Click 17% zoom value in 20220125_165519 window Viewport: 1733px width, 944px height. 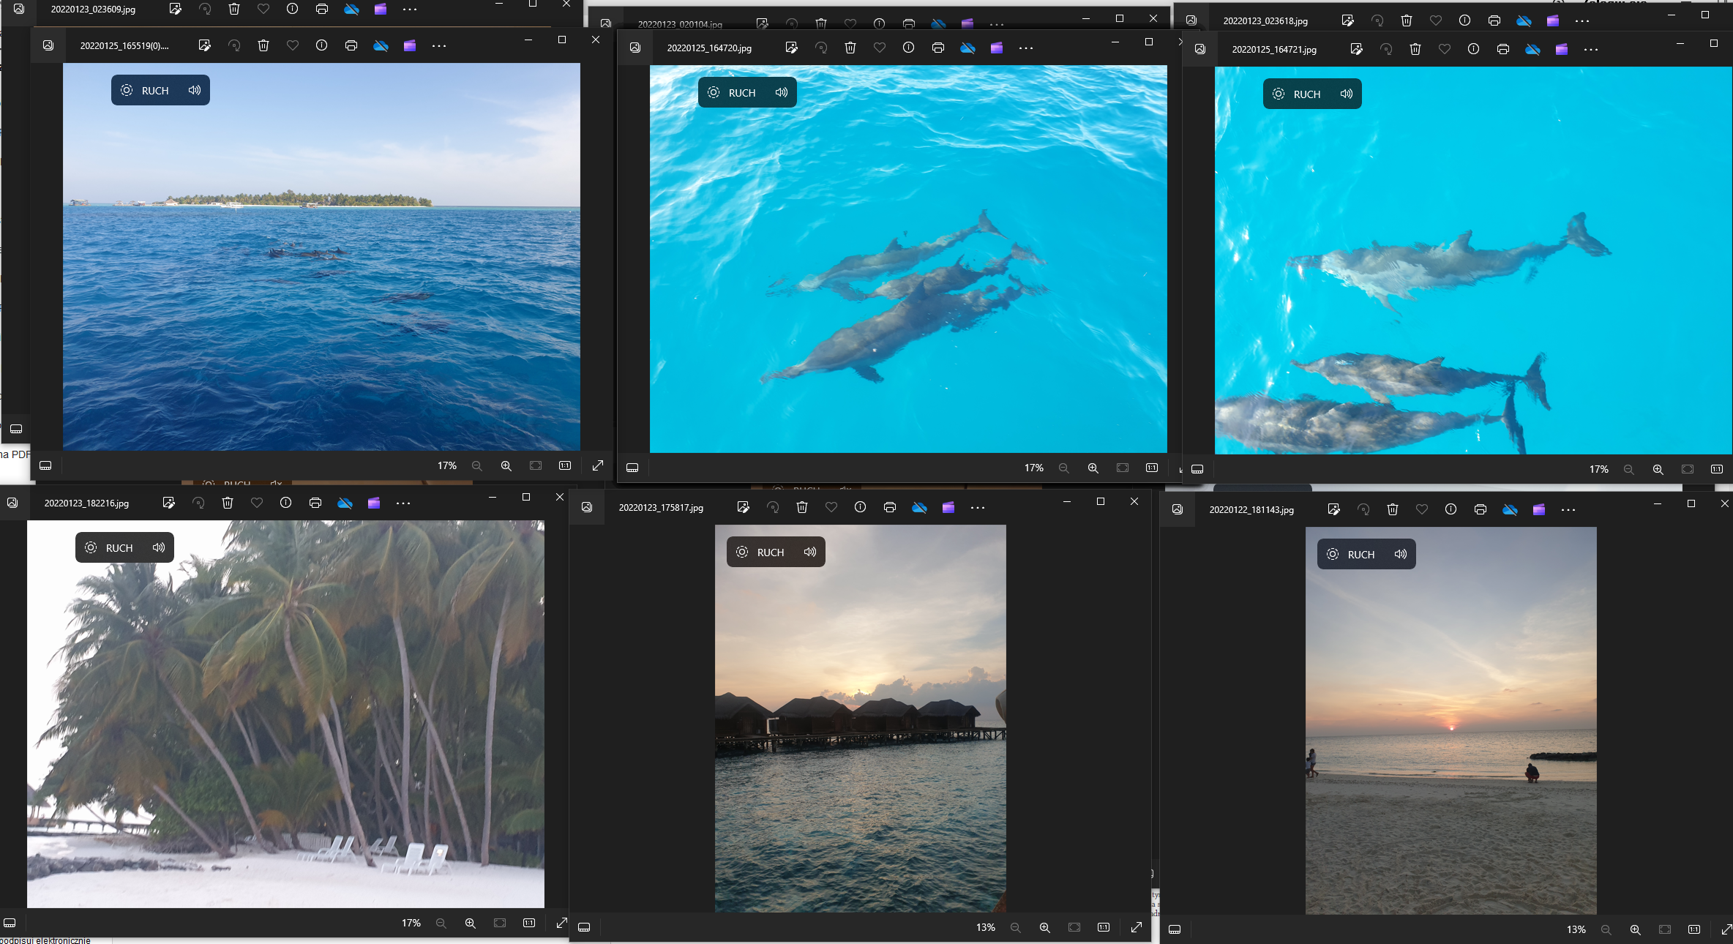[x=447, y=465]
